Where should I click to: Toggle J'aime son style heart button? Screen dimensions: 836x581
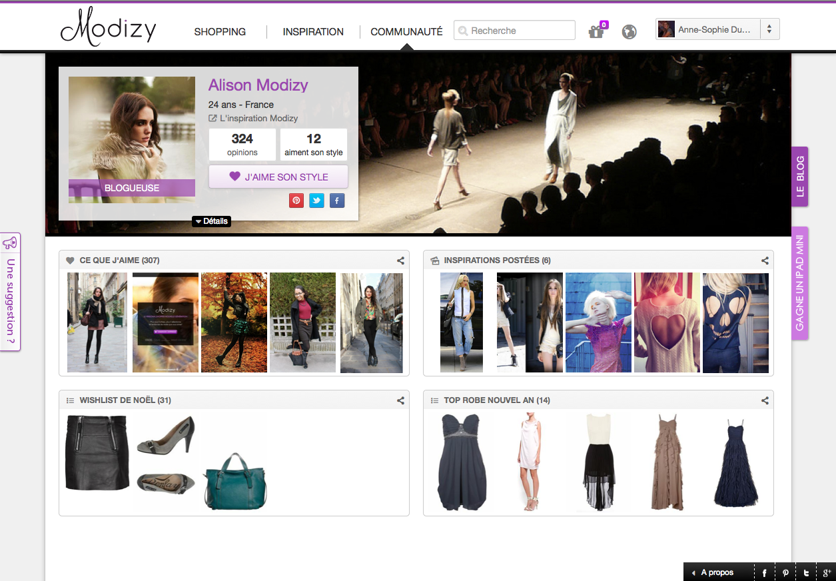(278, 177)
